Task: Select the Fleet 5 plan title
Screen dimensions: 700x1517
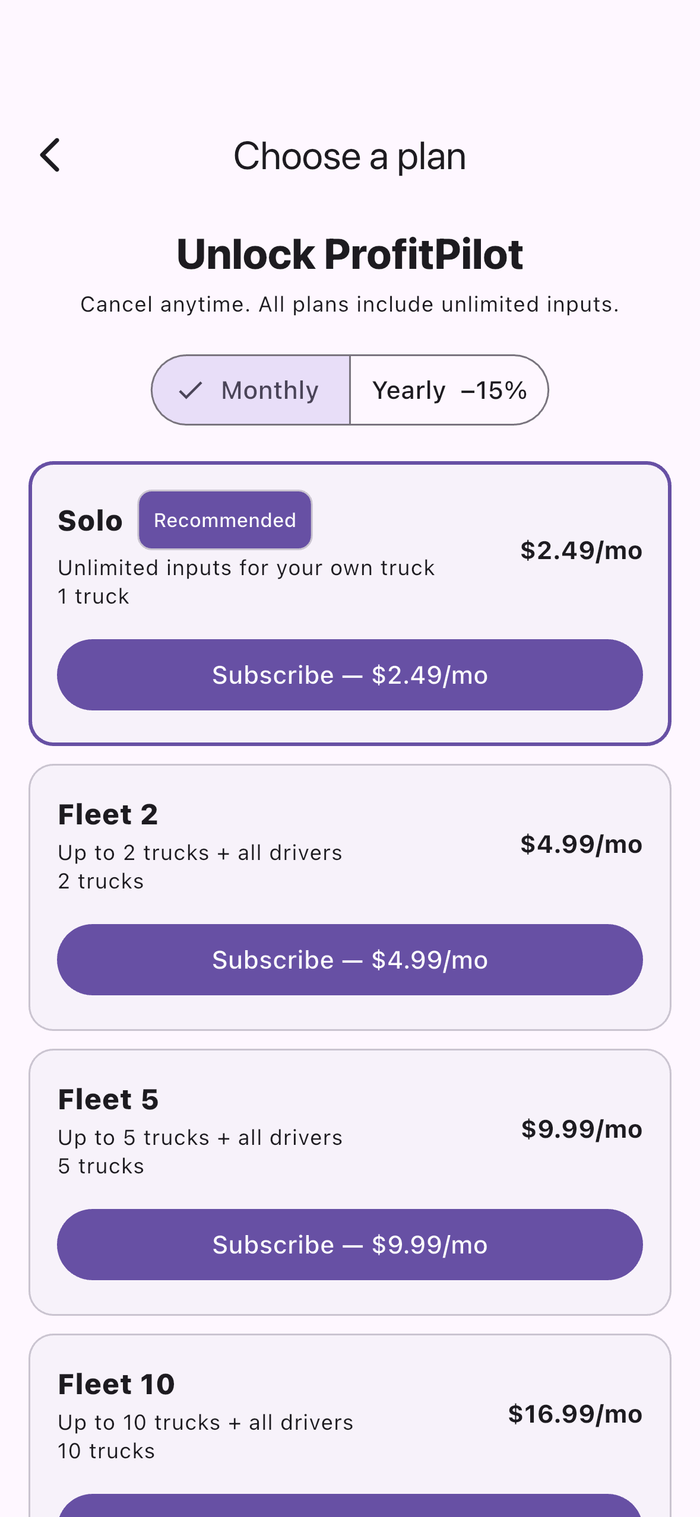Action: click(x=108, y=1099)
